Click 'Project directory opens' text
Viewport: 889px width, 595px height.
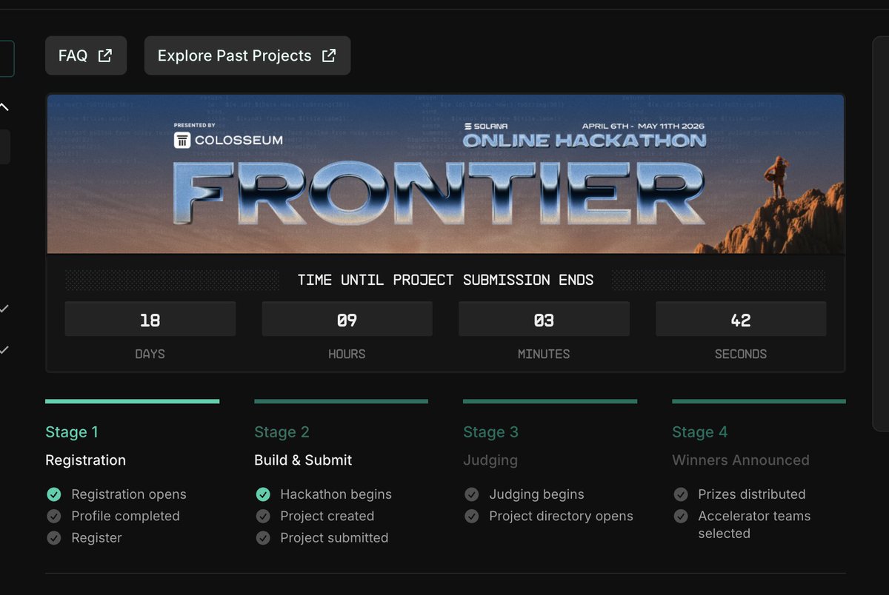click(561, 516)
